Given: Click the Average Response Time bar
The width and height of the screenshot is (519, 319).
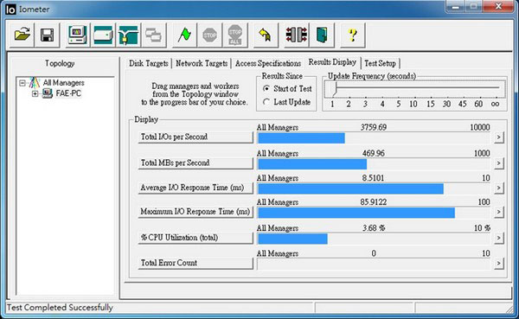Looking at the screenshot, I should click(x=374, y=189).
